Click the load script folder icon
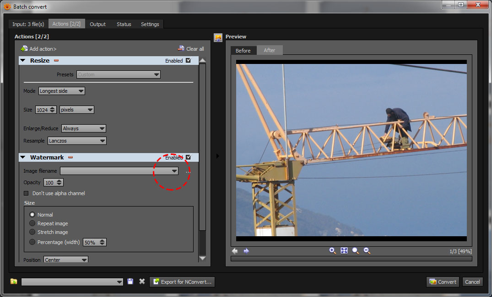Viewport: 492px width, 297px height. [x=14, y=281]
